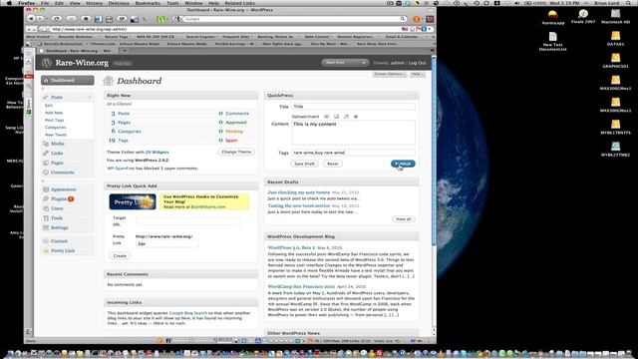The height and width of the screenshot is (359, 638).
Task: Click Add New under Posts
Action: point(54,113)
